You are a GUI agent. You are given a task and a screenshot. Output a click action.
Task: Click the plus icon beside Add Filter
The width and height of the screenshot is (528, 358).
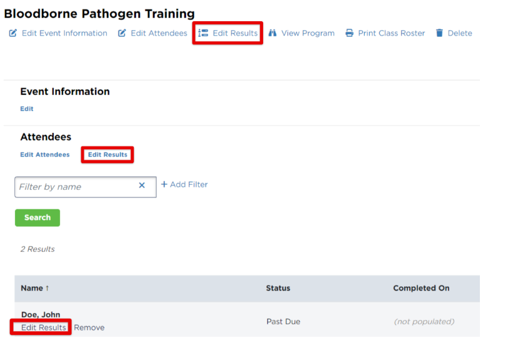[x=164, y=184]
